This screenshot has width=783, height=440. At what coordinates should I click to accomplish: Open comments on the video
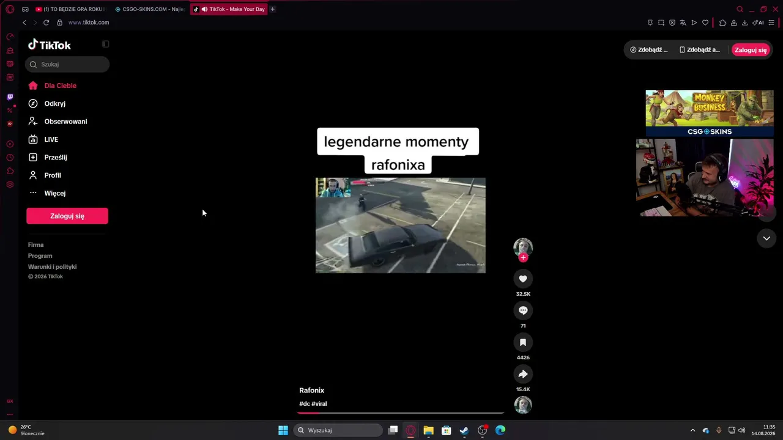[x=523, y=310]
